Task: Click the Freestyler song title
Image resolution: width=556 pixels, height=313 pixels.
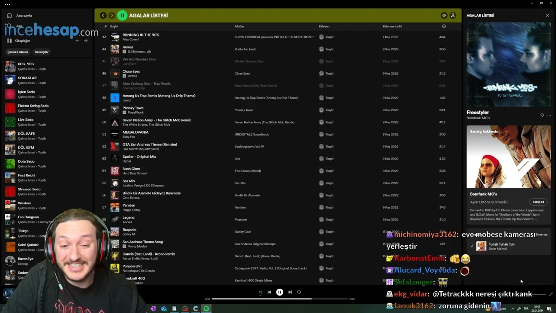Action: coord(478,113)
